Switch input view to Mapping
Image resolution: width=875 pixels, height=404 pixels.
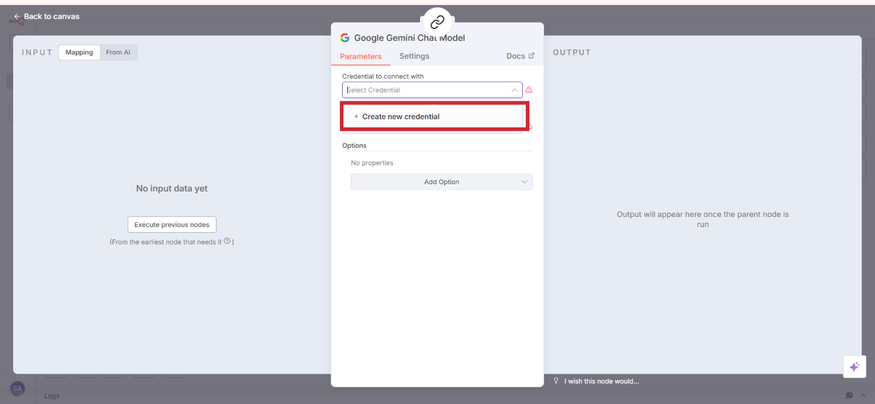79,52
